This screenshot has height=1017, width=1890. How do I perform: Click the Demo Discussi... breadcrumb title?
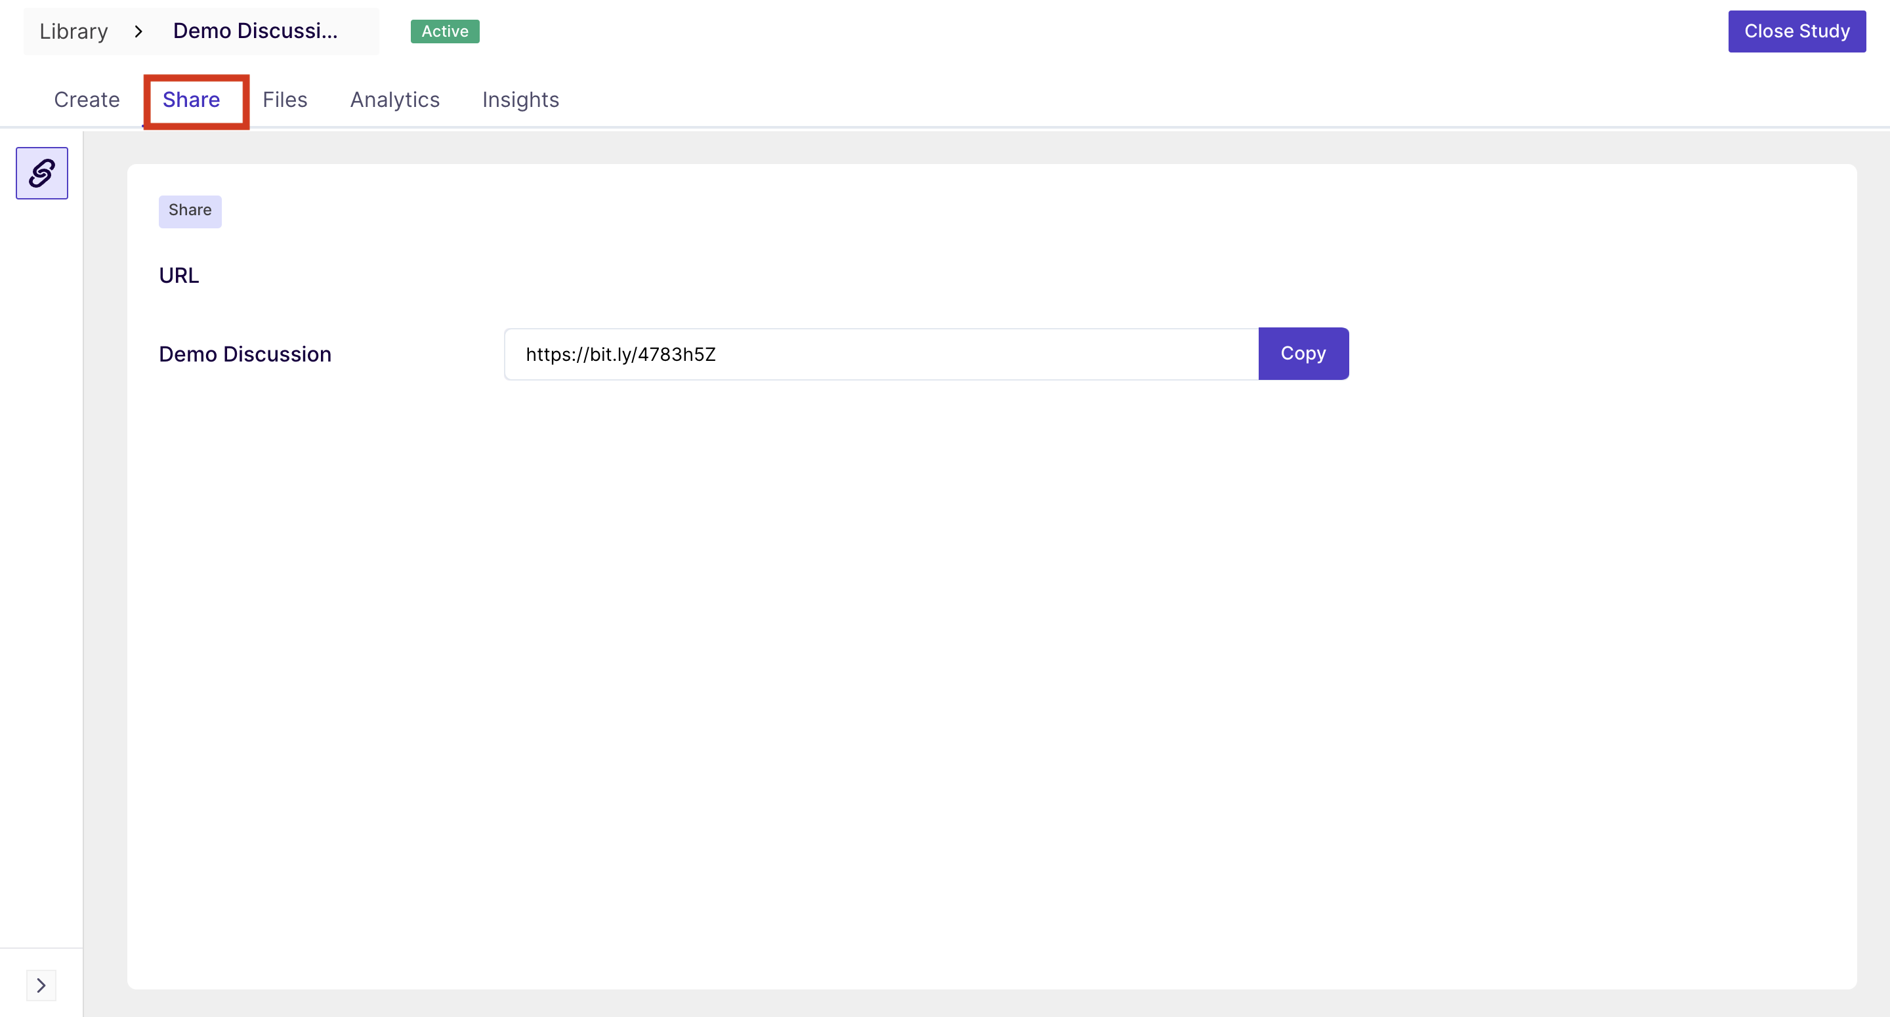pos(255,31)
